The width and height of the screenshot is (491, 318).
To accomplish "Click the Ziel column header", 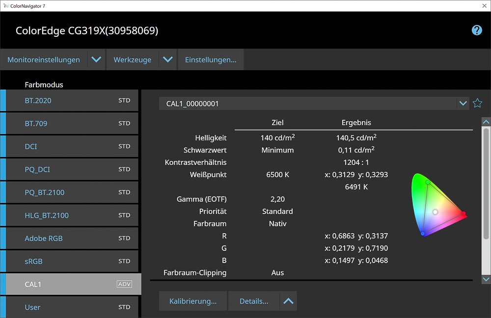I will (278, 122).
